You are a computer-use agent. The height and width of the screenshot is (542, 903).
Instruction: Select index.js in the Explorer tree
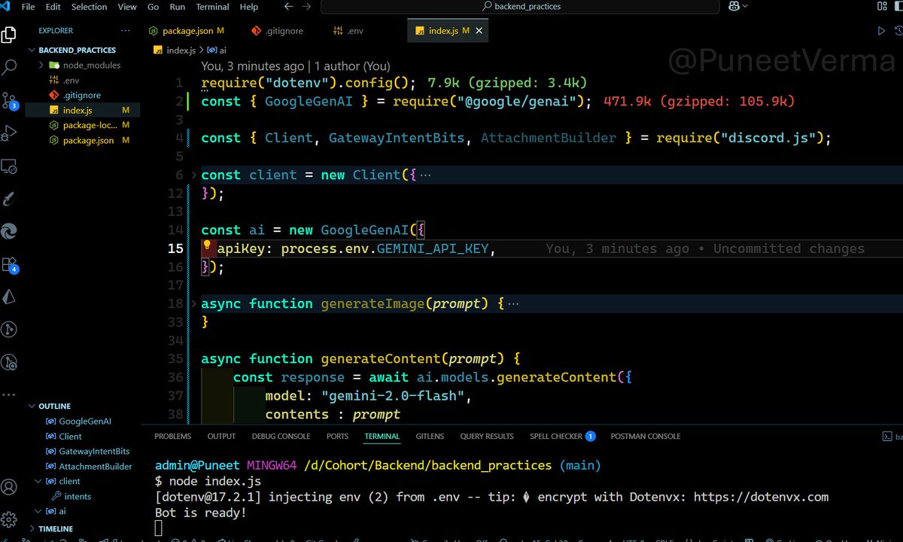83,110
